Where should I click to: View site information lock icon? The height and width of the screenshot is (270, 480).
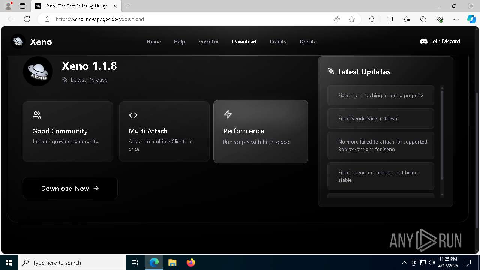coord(47,19)
